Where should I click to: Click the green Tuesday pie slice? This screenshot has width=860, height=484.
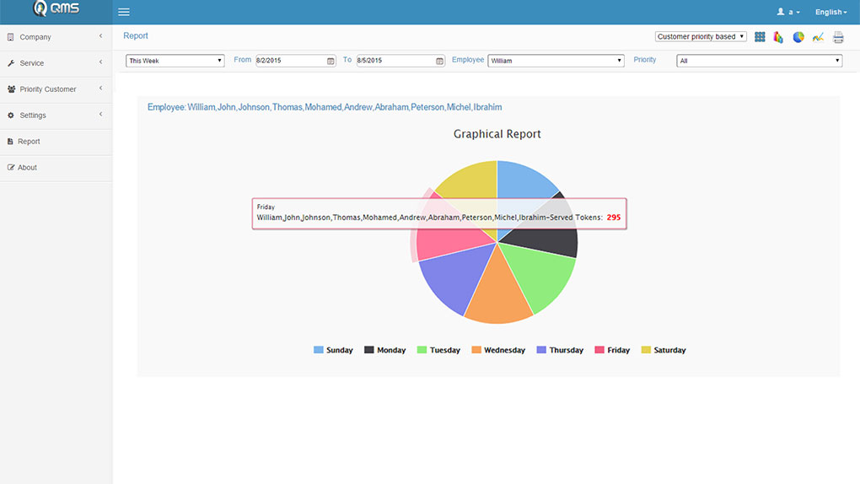click(540, 276)
